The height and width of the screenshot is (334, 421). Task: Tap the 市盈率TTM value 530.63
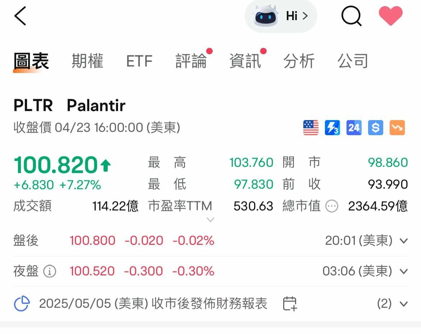(x=253, y=206)
